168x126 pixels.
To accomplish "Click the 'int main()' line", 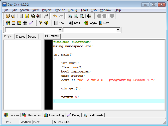I will tap(63, 55).
